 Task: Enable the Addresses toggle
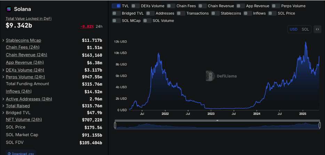click(150, 13)
